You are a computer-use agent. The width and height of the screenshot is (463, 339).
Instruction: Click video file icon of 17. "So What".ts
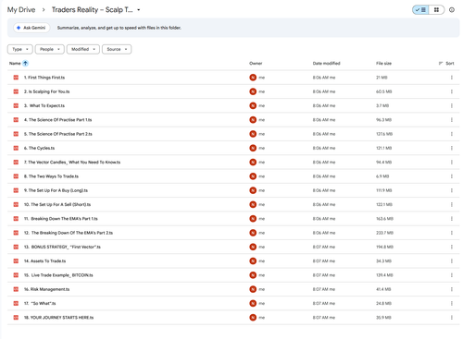16,303
